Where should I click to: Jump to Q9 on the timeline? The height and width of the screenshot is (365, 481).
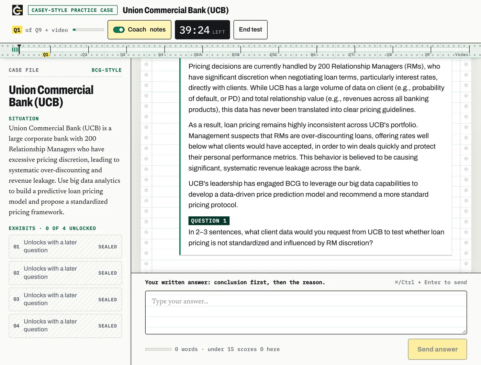[x=427, y=55]
